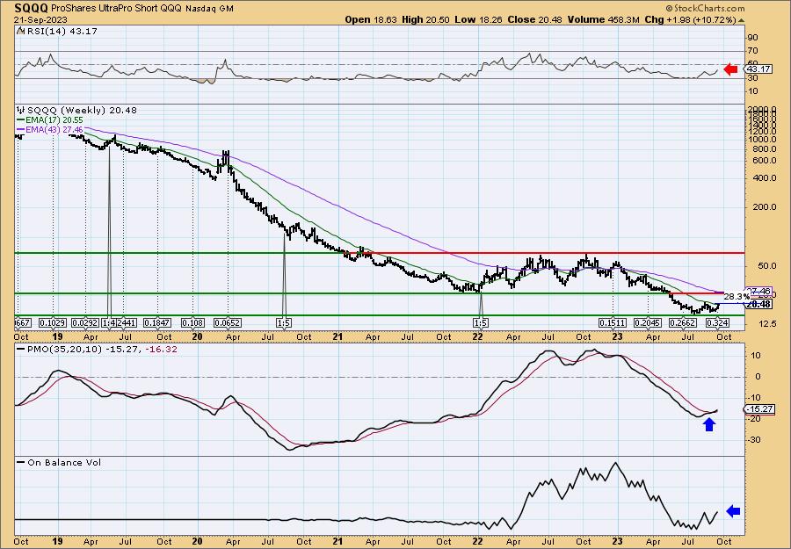Click the Low 18.26 value

click(479, 19)
